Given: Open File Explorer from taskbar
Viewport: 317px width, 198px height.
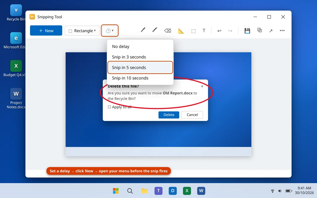Looking at the screenshot, I should point(144,191).
